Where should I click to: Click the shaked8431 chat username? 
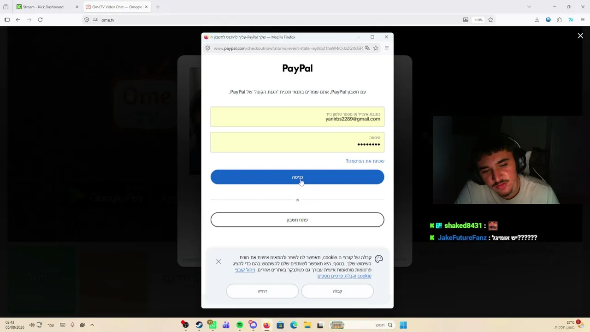(x=463, y=225)
